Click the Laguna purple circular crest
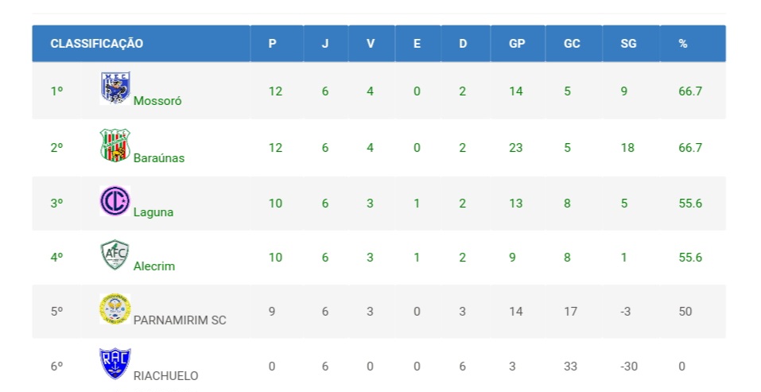 tap(115, 200)
